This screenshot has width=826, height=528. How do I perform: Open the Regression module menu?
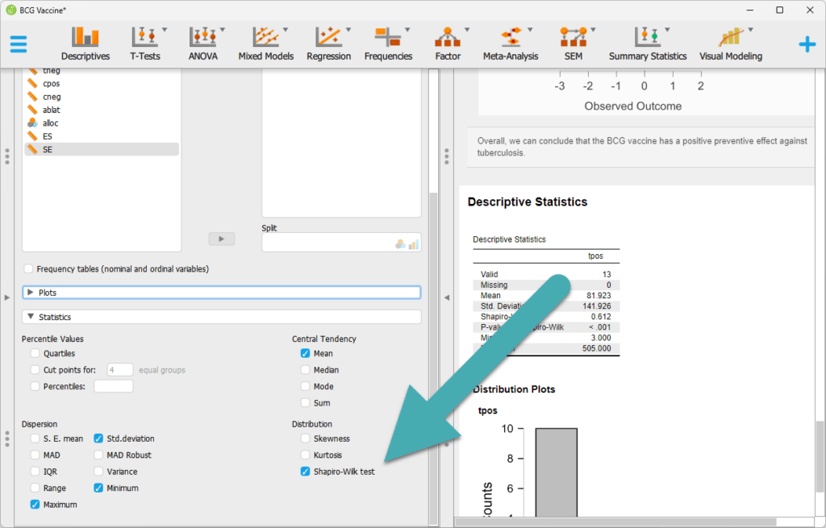(328, 43)
